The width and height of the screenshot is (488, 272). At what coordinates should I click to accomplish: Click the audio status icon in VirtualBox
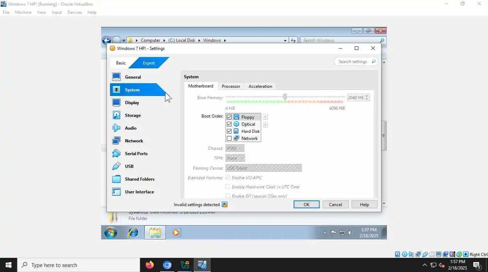coord(411,254)
